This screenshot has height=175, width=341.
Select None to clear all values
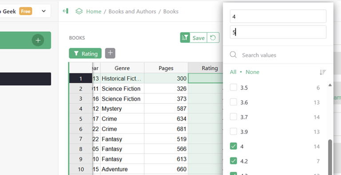[x=252, y=72]
